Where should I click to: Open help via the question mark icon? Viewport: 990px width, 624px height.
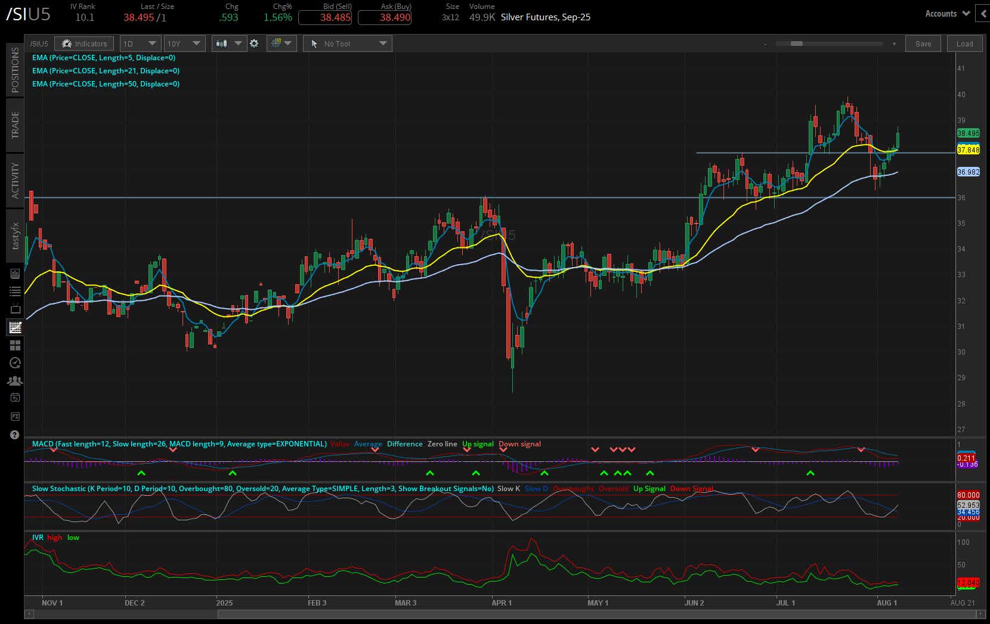(15, 435)
